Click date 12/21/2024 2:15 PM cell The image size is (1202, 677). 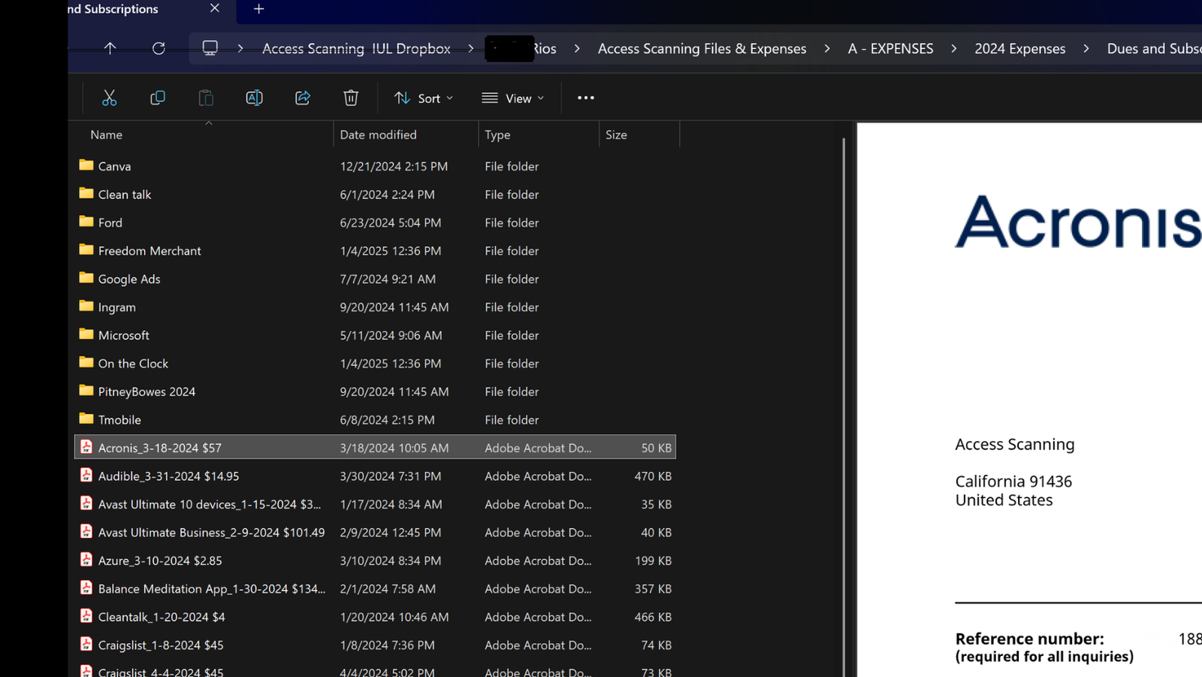point(394,166)
